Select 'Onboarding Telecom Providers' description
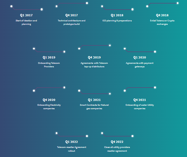187x157 pixels. pyautogui.click(x=49, y=65)
